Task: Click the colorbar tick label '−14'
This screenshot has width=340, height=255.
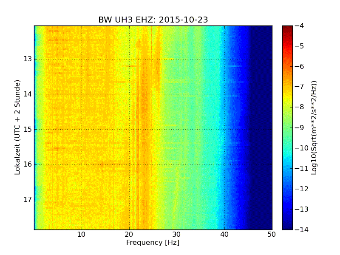Action: coord(302,229)
